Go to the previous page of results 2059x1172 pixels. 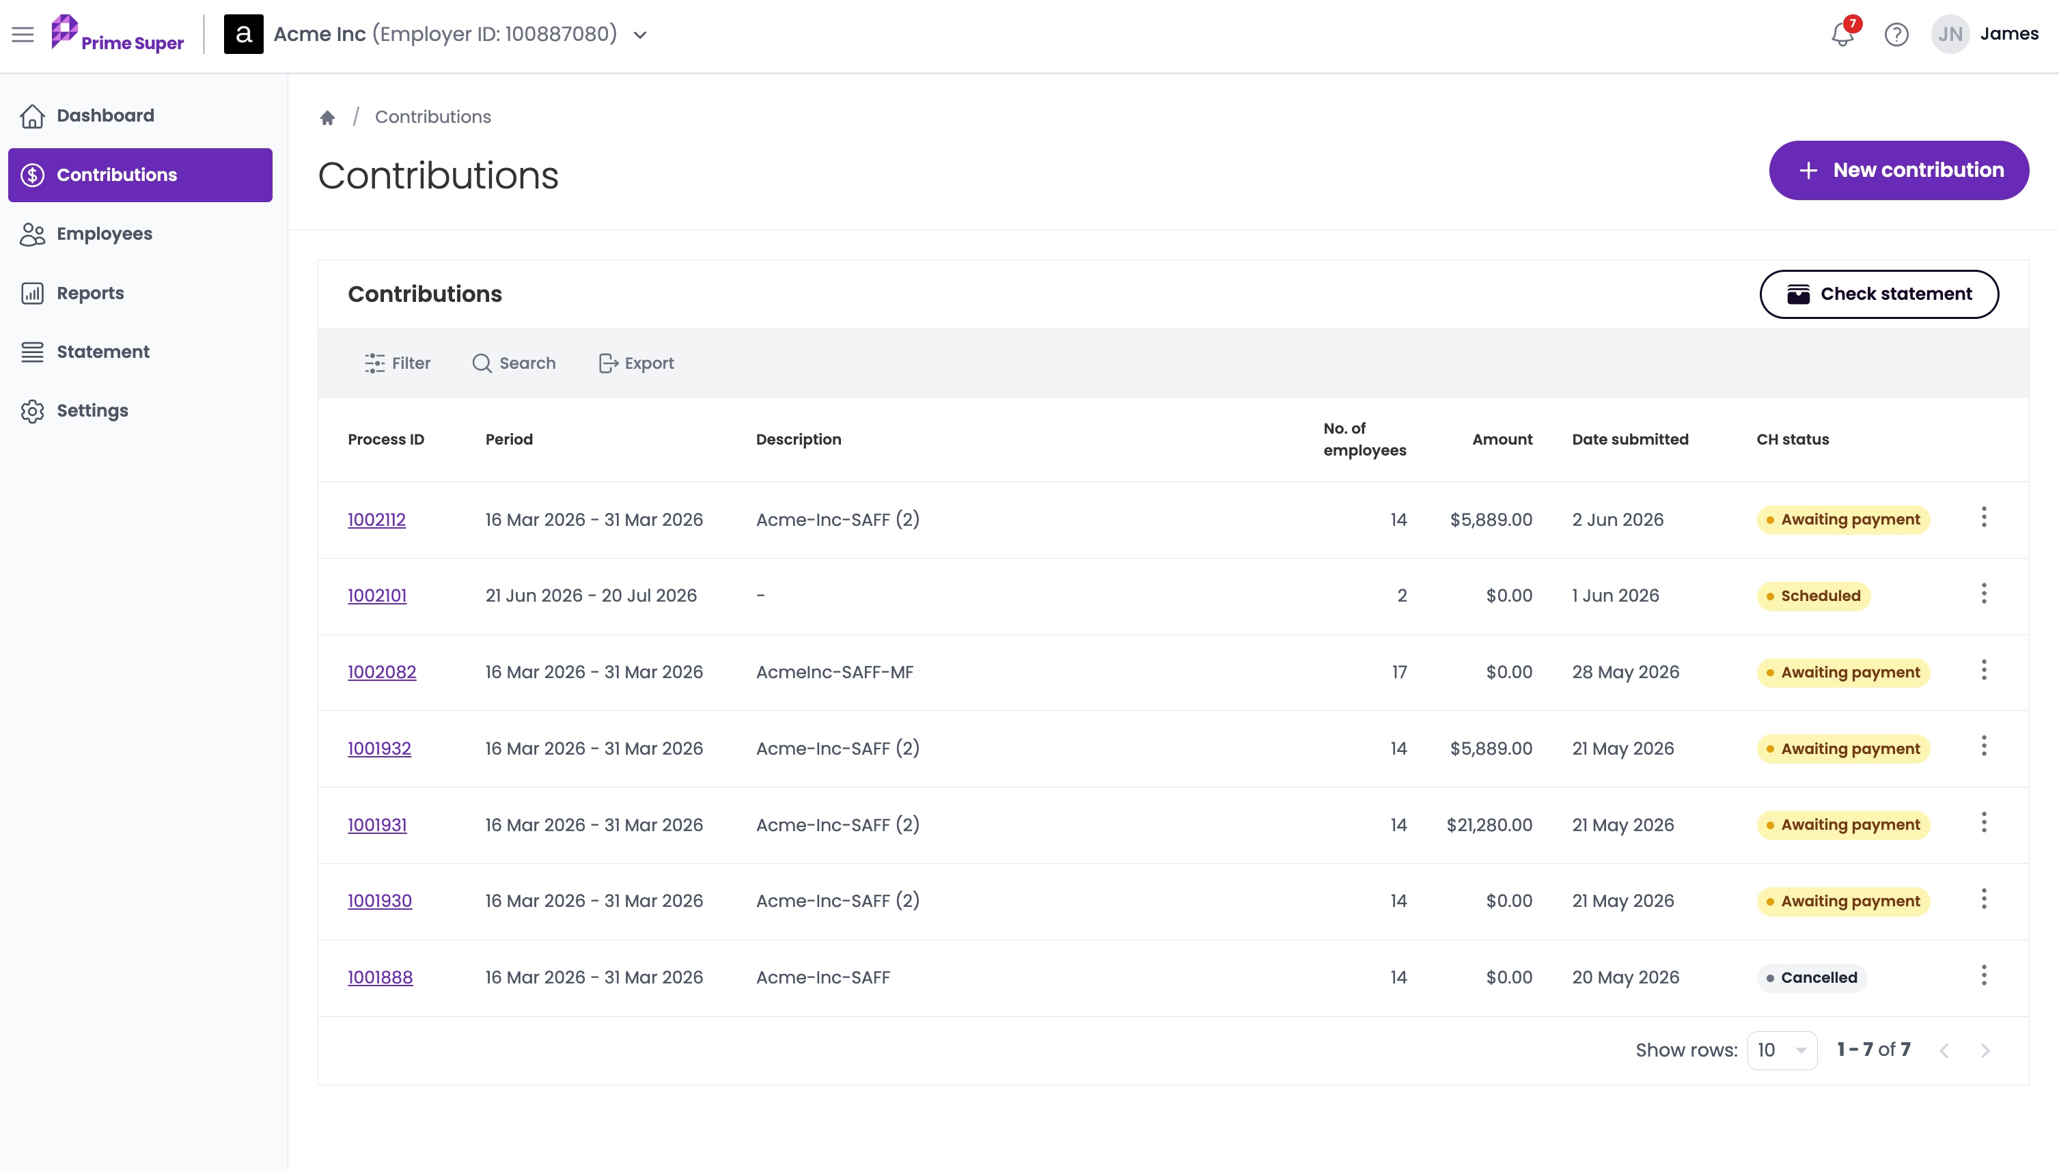tap(1944, 1050)
